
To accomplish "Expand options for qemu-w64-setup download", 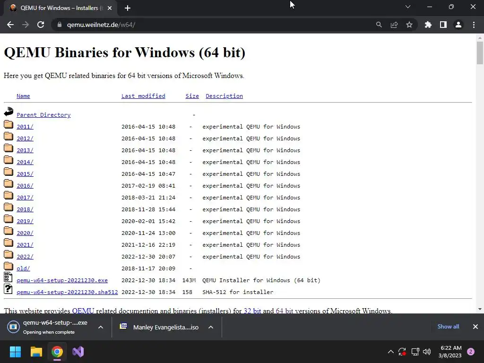I will click(x=101, y=327).
